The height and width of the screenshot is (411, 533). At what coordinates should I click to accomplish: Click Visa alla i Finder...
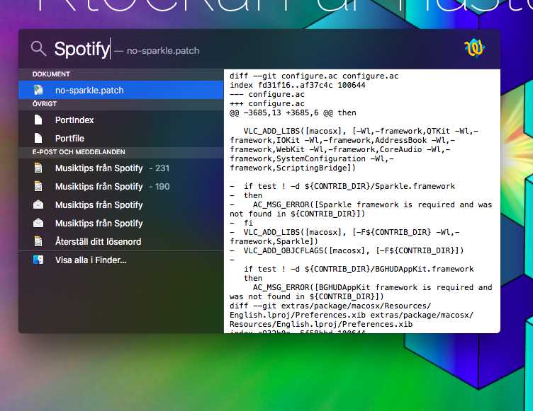click(x=121, y=260)
